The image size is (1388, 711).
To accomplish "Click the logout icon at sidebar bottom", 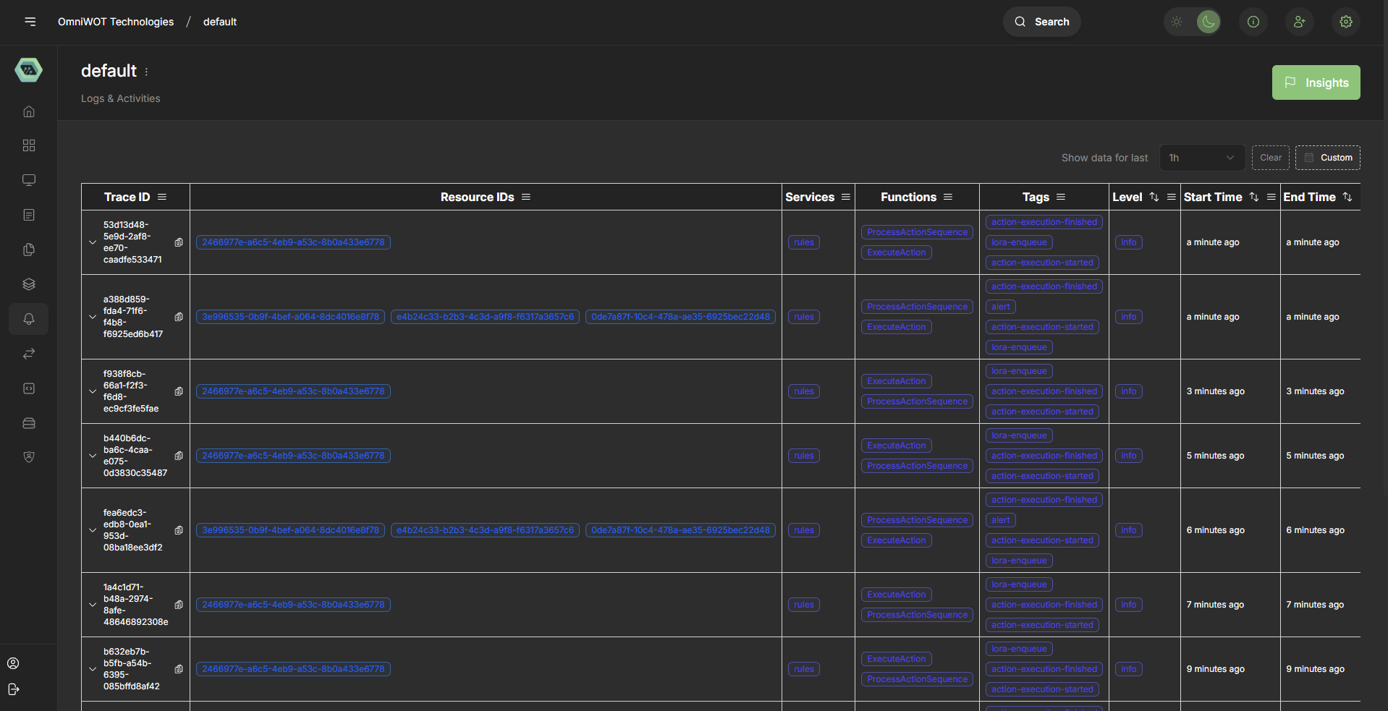I will pos(13,689).
